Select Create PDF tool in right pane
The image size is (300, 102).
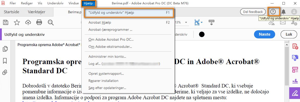click(295, 47)
